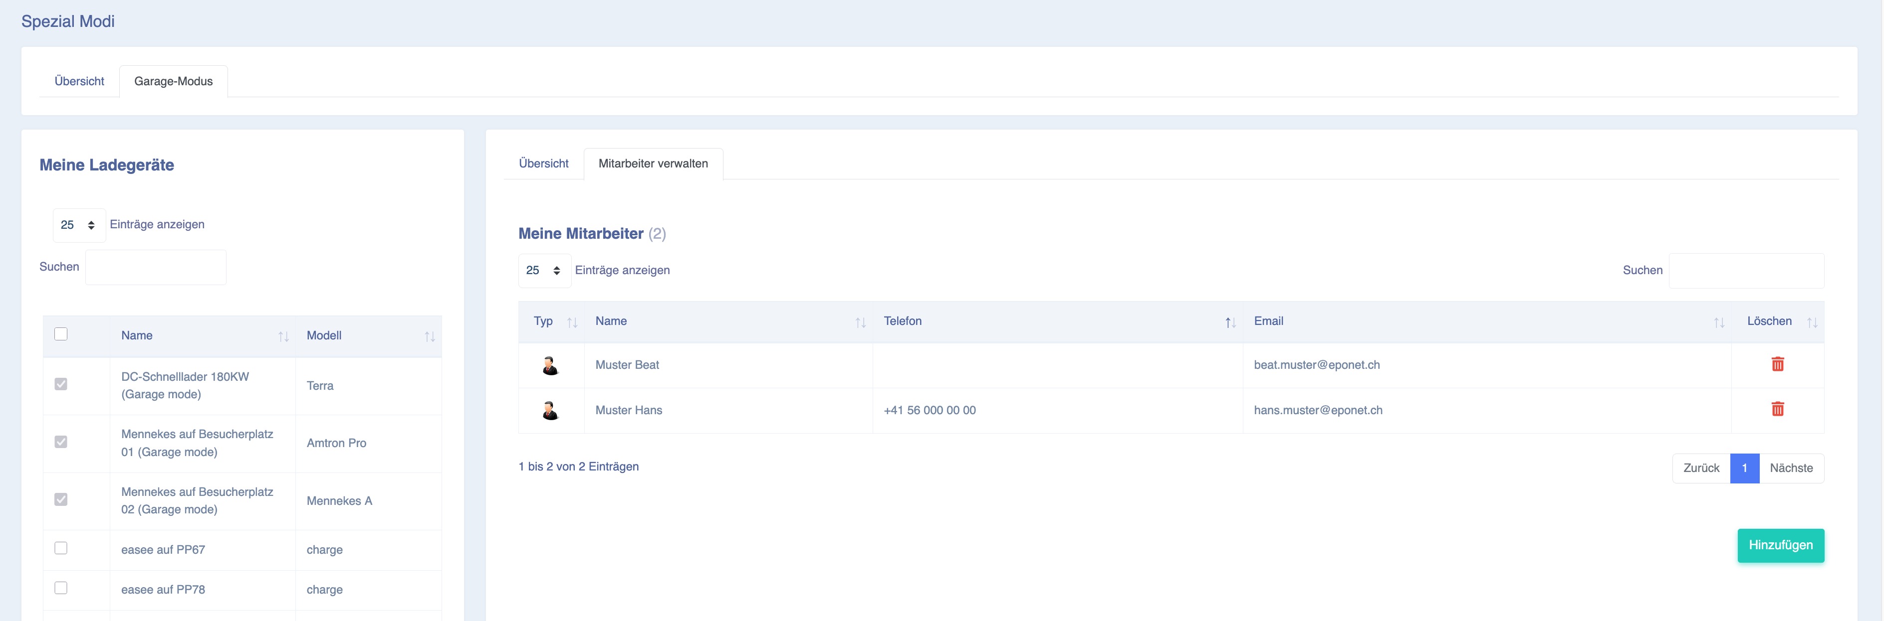Toggle select-all checkbox in chargers table header
Viewport: 1884px width, 621px height.
(x=61, y=334)
